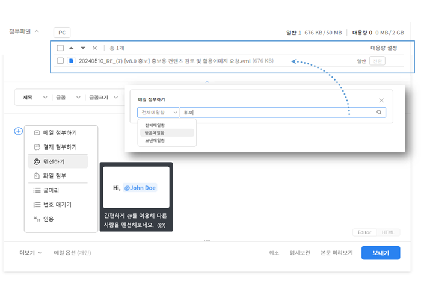Select 메일 첨부하기 in the insert menu

(x=58, y=132)
